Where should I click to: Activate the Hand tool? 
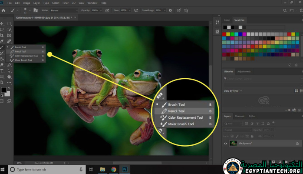point(9,77)
